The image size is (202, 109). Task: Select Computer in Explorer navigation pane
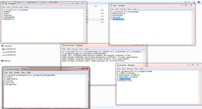[8, 46]
